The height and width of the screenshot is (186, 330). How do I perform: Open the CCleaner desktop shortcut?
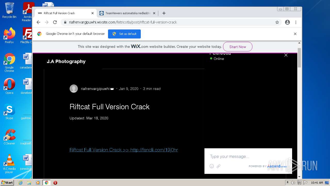tap(9, 137)
